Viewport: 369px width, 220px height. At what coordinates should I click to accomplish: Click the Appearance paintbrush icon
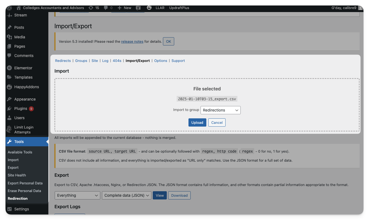(x=9, y=99)
